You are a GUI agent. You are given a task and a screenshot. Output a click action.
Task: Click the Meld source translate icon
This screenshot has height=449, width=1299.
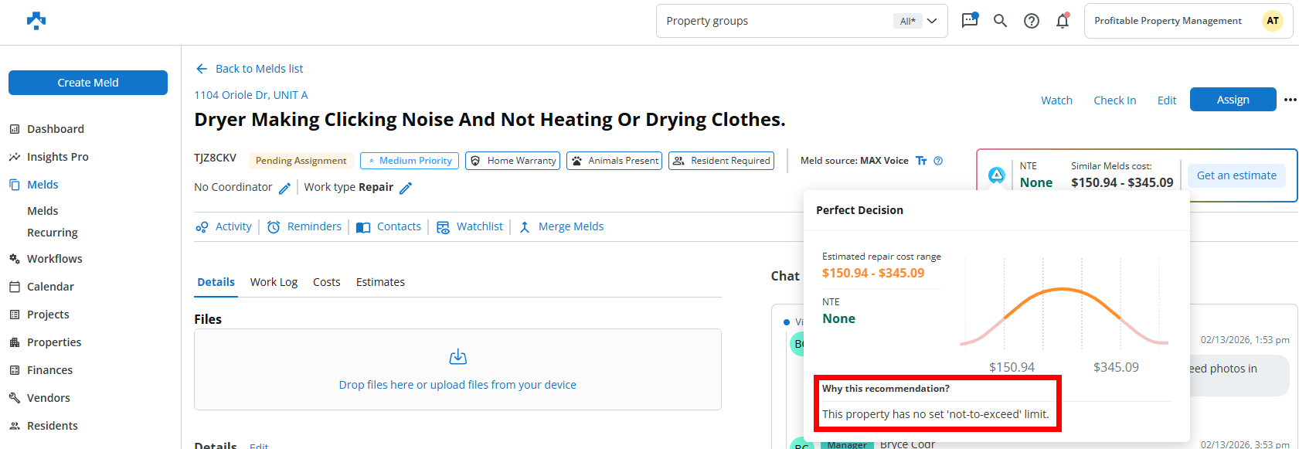pos(921,161)
